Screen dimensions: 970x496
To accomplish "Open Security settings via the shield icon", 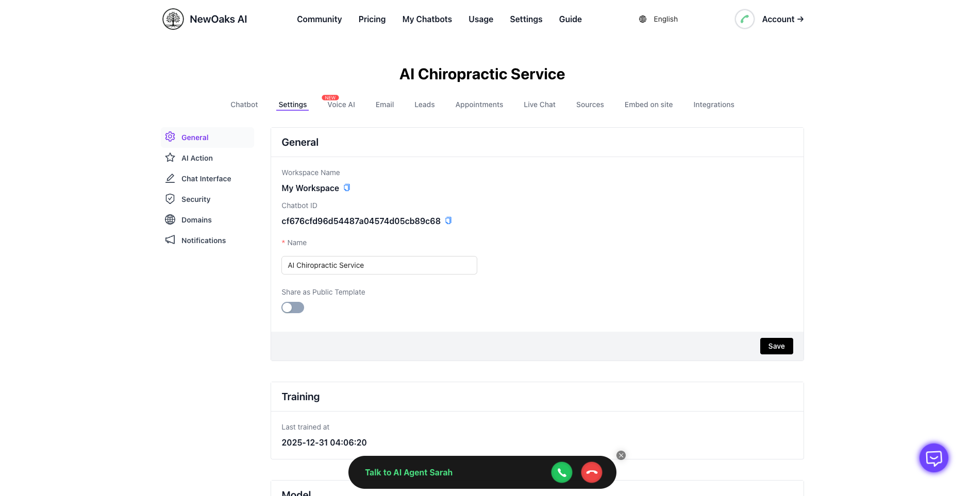I will 170,199.
